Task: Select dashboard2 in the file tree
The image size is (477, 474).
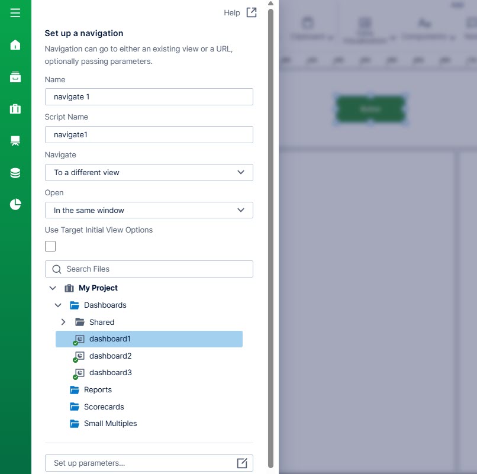Action: click(110, 356)
